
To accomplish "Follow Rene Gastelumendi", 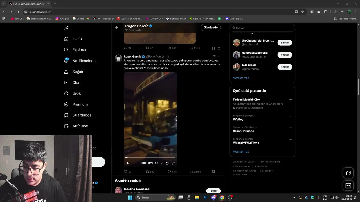I will 285,55.
